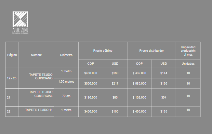Screen dimensions: 212x134
Task: Click the $650.000 price cell
Action: (91, 84)
